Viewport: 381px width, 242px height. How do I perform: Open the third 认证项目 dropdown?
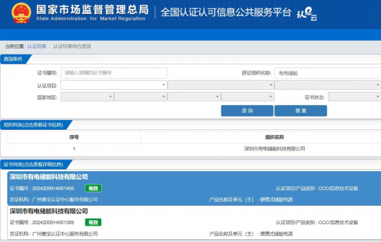tap(328, 85)
